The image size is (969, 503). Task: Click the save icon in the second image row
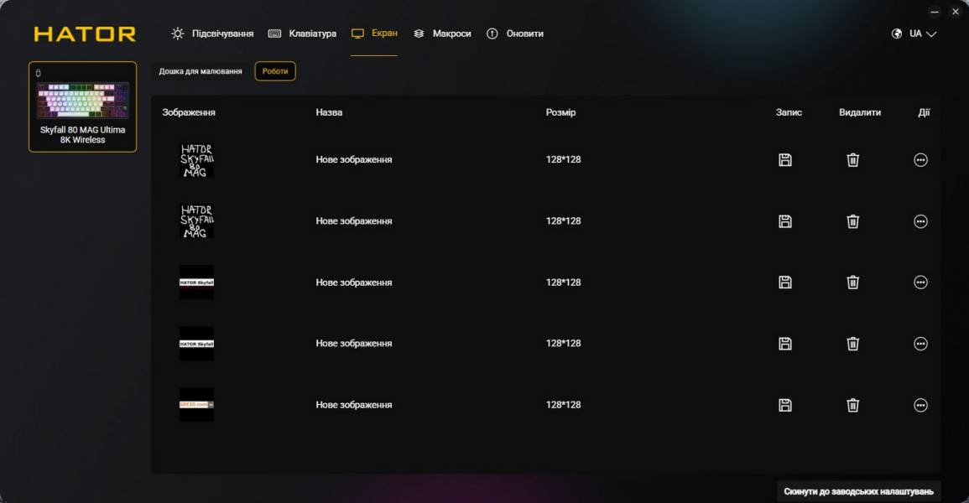785,221
